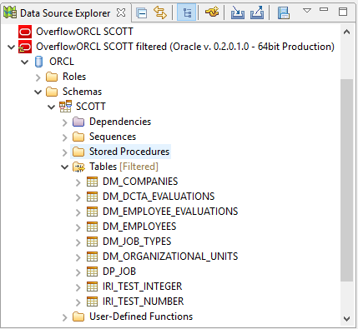
Task: Expand the Roles folder
Action: (x=38, y=77)
